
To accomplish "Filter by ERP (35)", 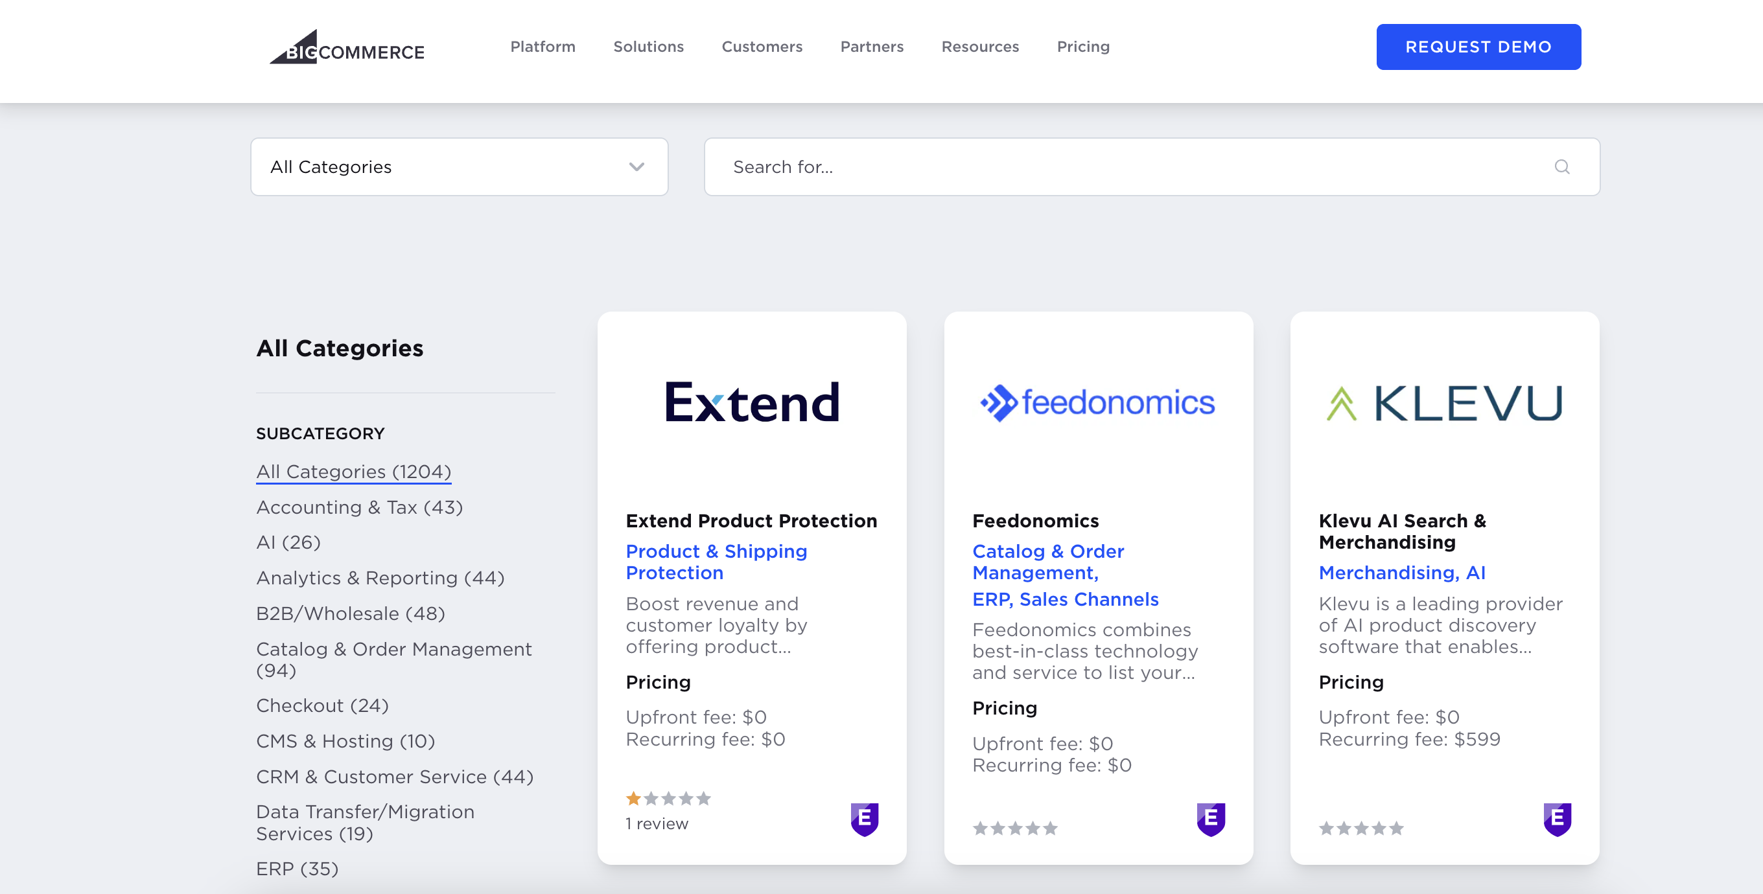I will pyautogui.click(x=297, y=869).
